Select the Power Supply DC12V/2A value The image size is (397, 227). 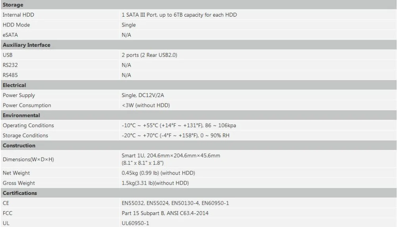click(143, 95)
